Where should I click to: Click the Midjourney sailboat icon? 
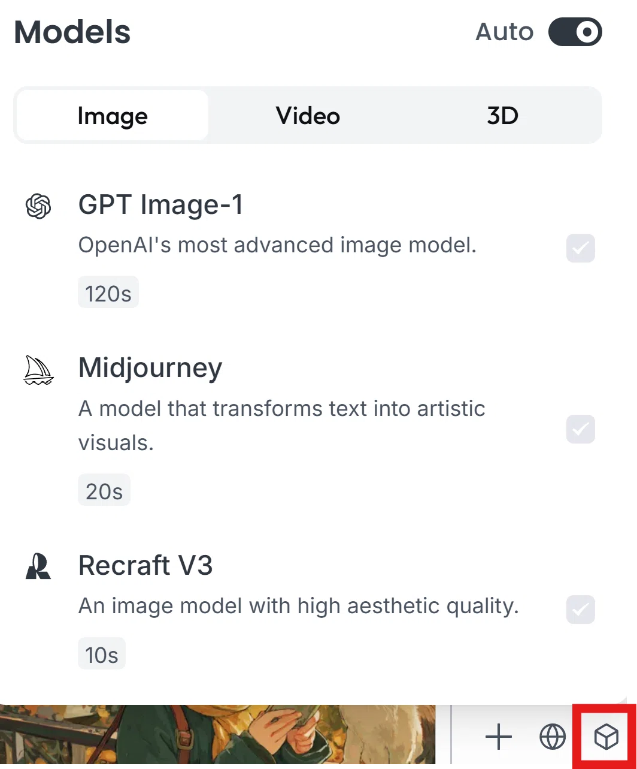(x=38, y=369)
